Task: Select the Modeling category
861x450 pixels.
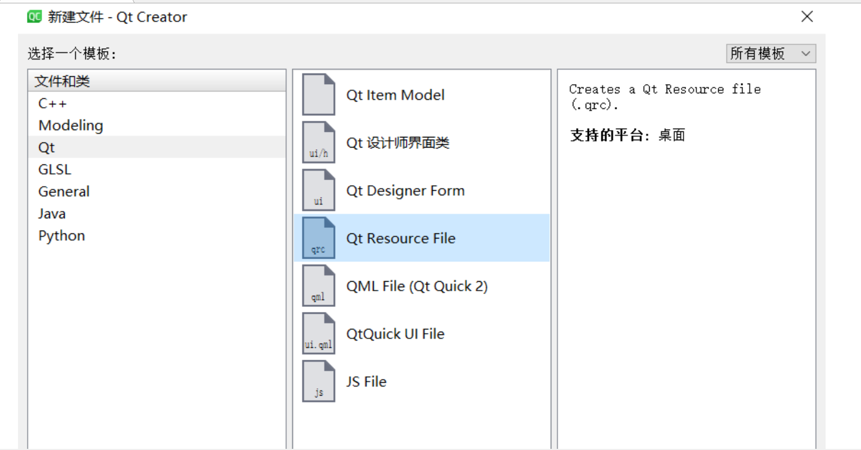Action: 157,125
